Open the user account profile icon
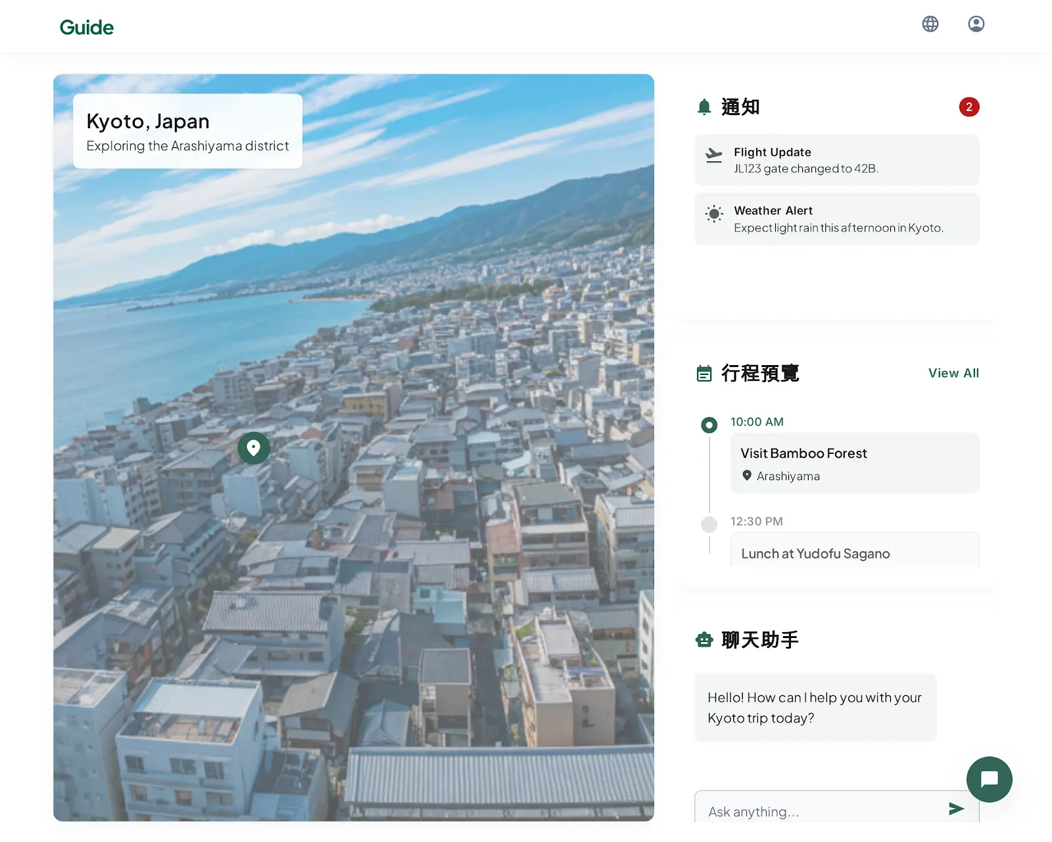Image resolution: width=1052 pixels, height=842 pixels. coord(976,24)
